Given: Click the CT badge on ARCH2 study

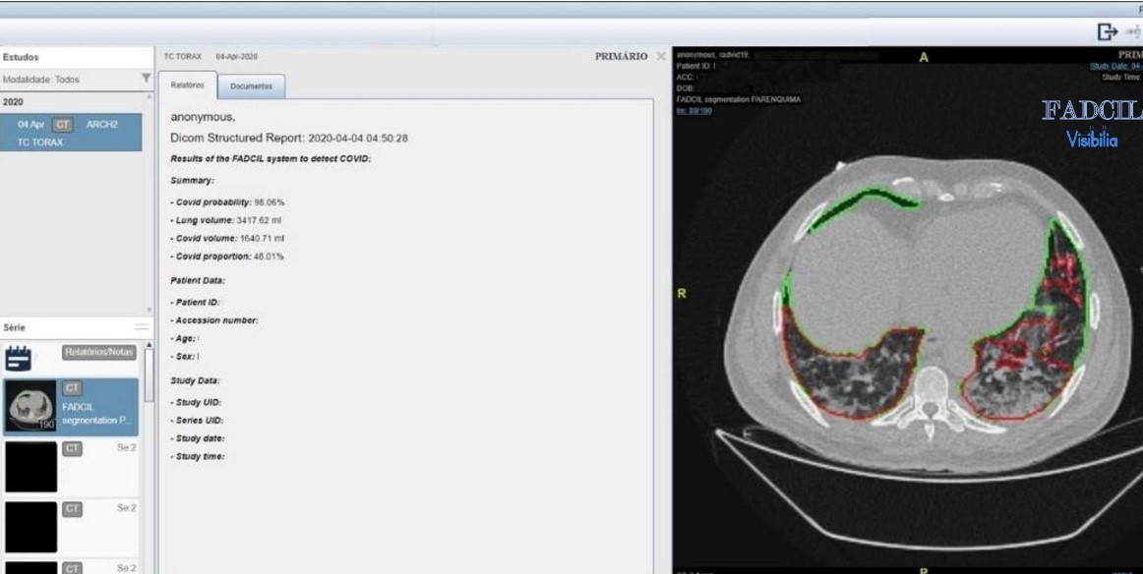Looking at the screenshot, I should pos(63,125).
